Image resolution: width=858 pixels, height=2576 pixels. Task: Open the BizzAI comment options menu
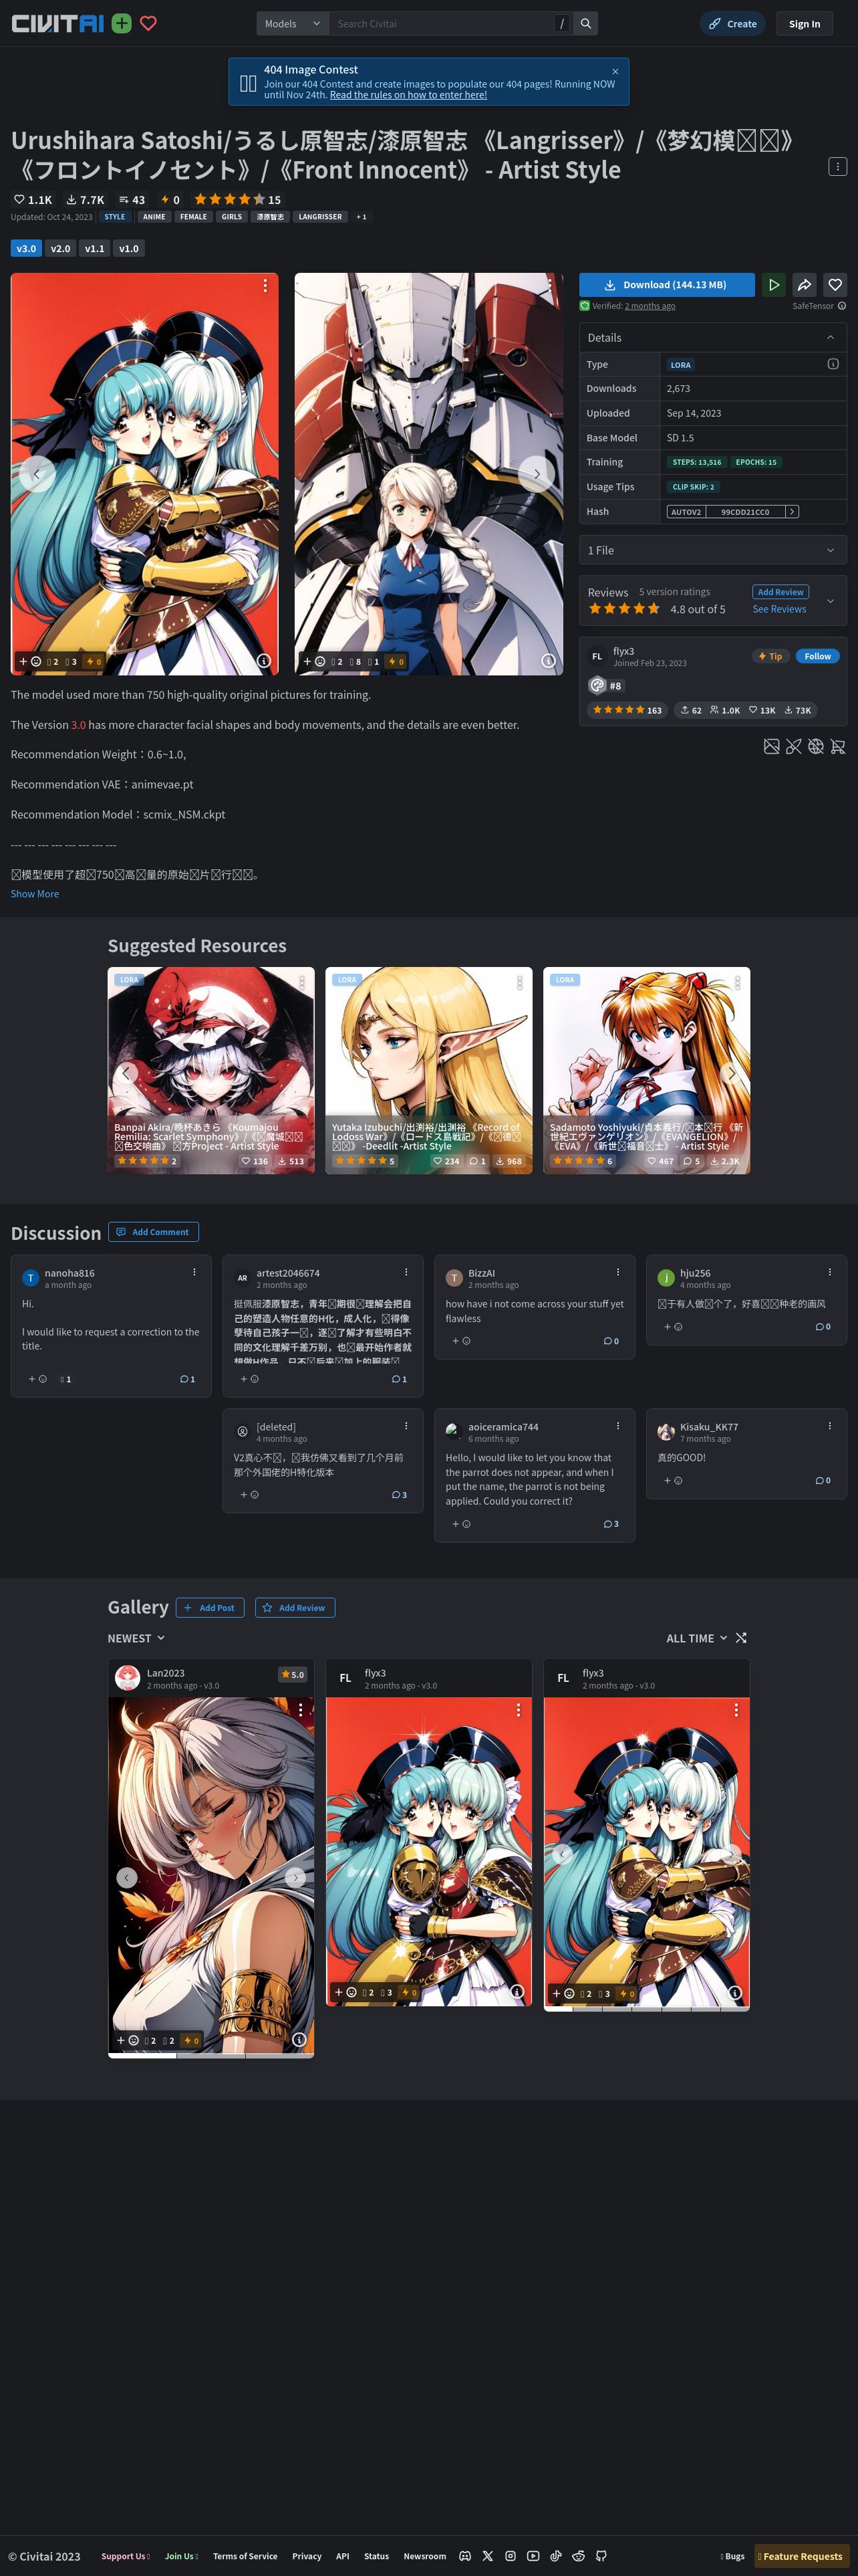[617, 1272]
